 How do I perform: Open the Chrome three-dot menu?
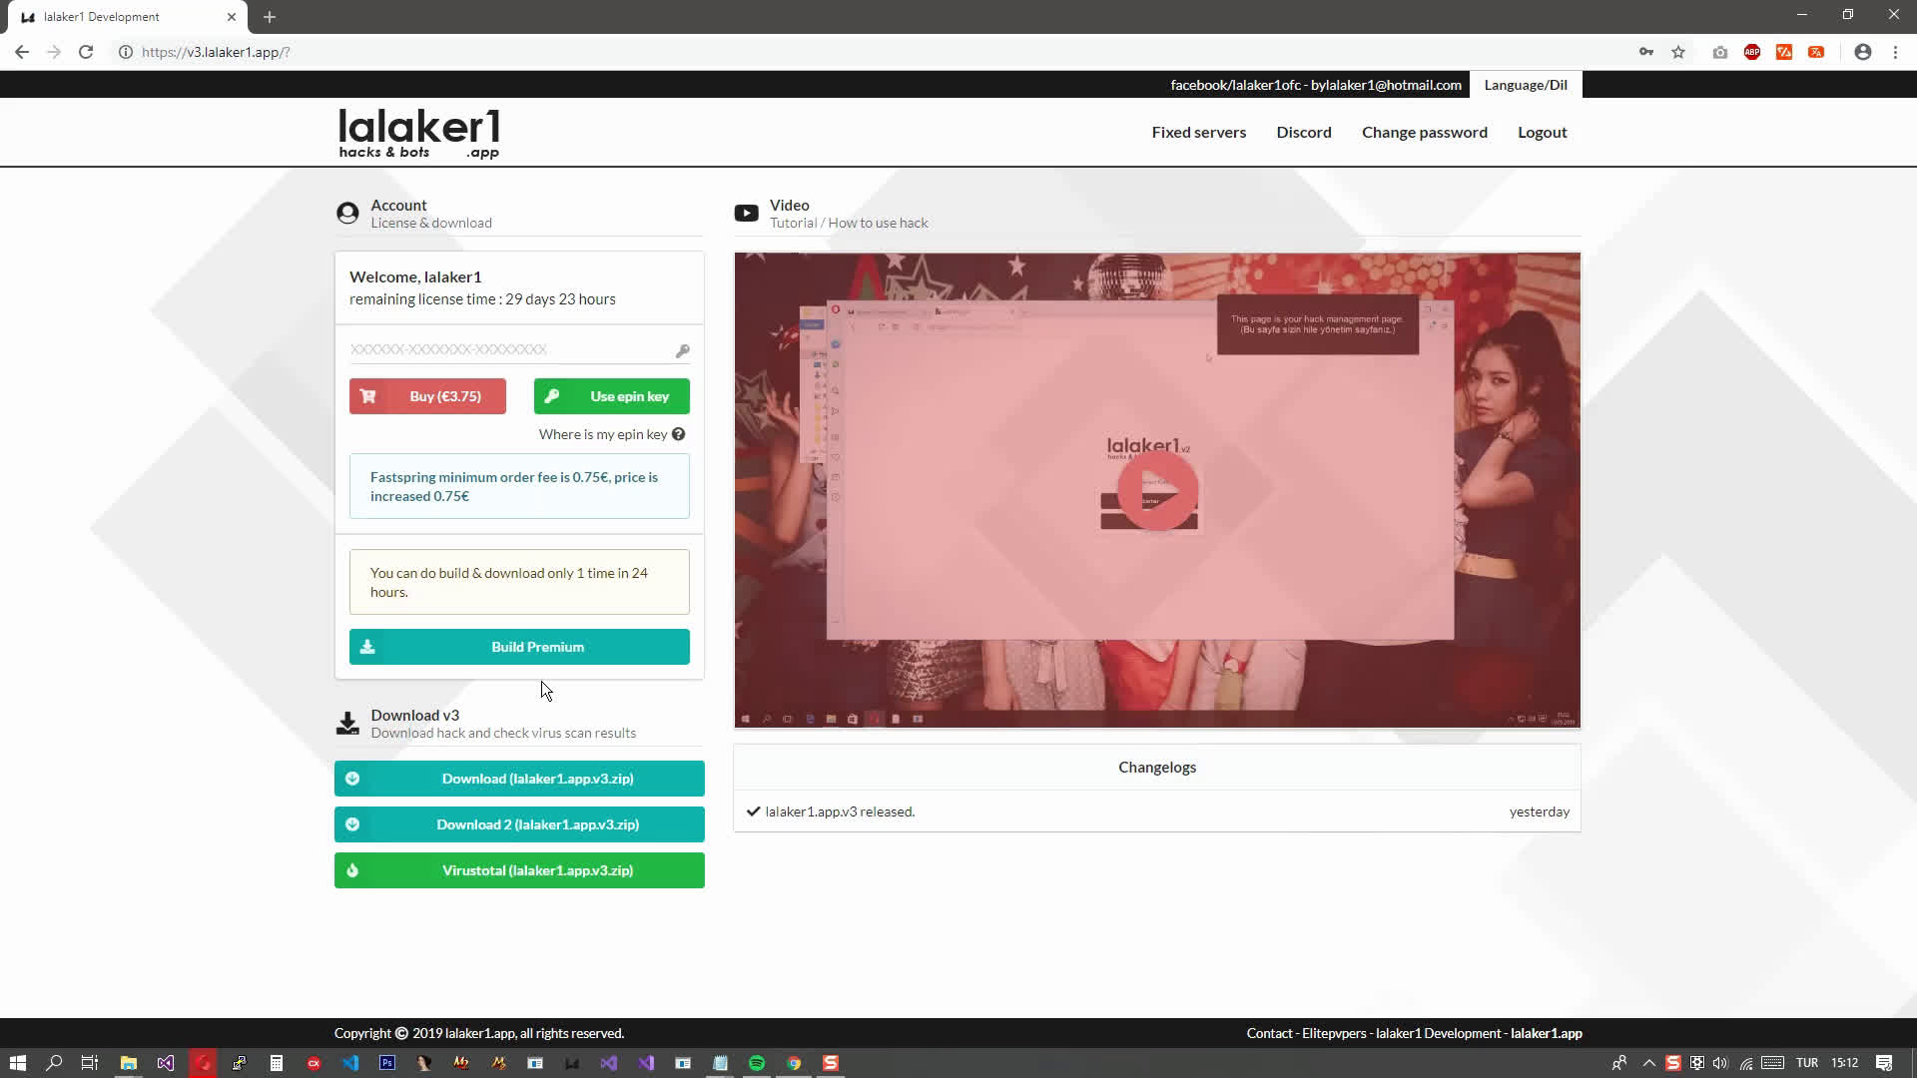pyautogui.click(x=1895, y=52)
